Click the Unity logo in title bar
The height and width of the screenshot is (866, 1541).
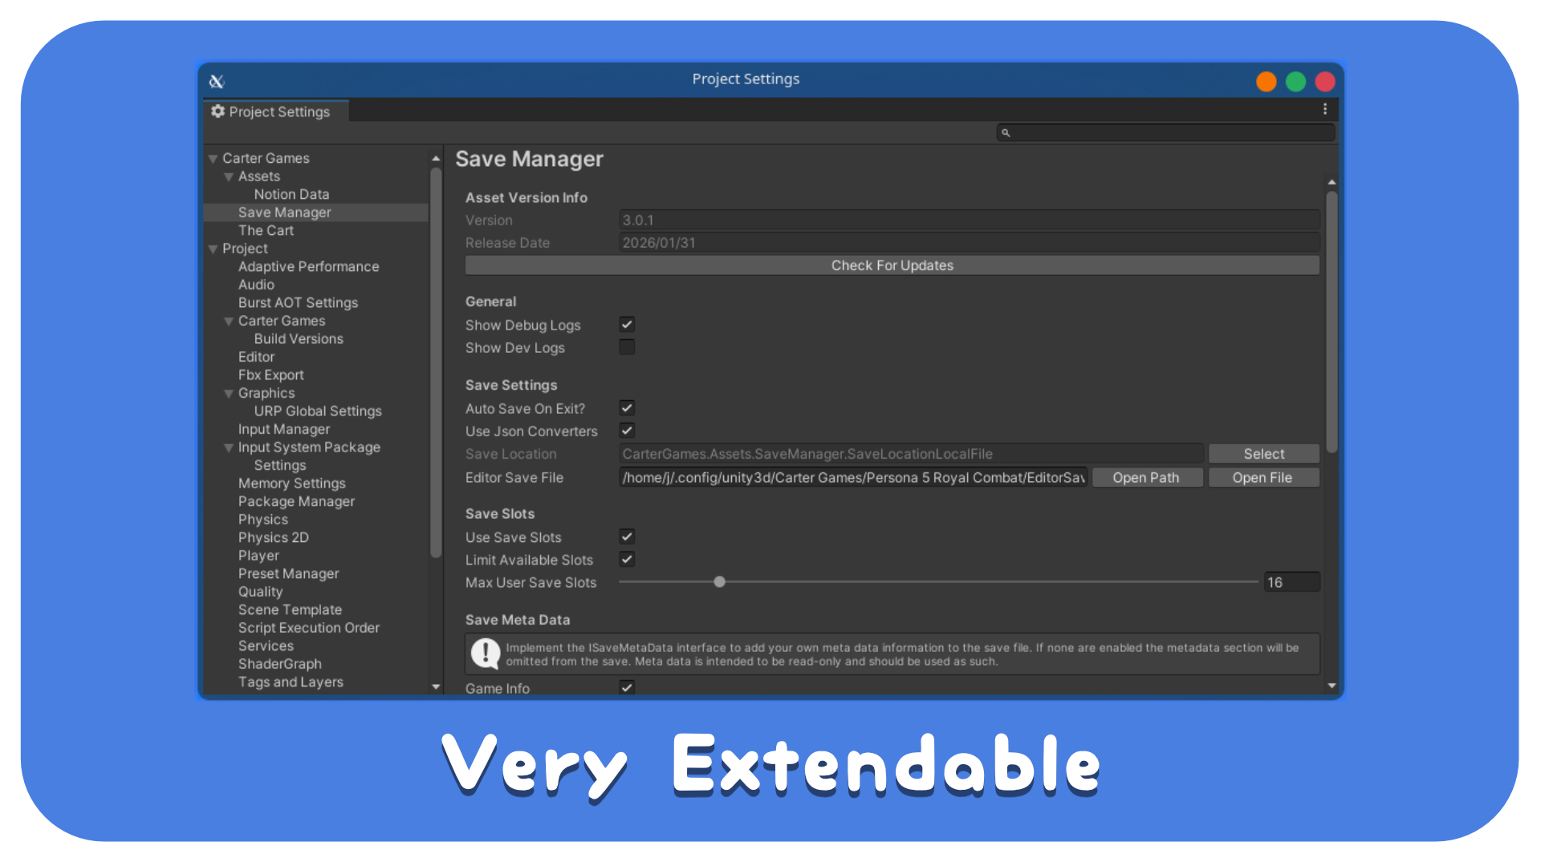click(217, 81)
